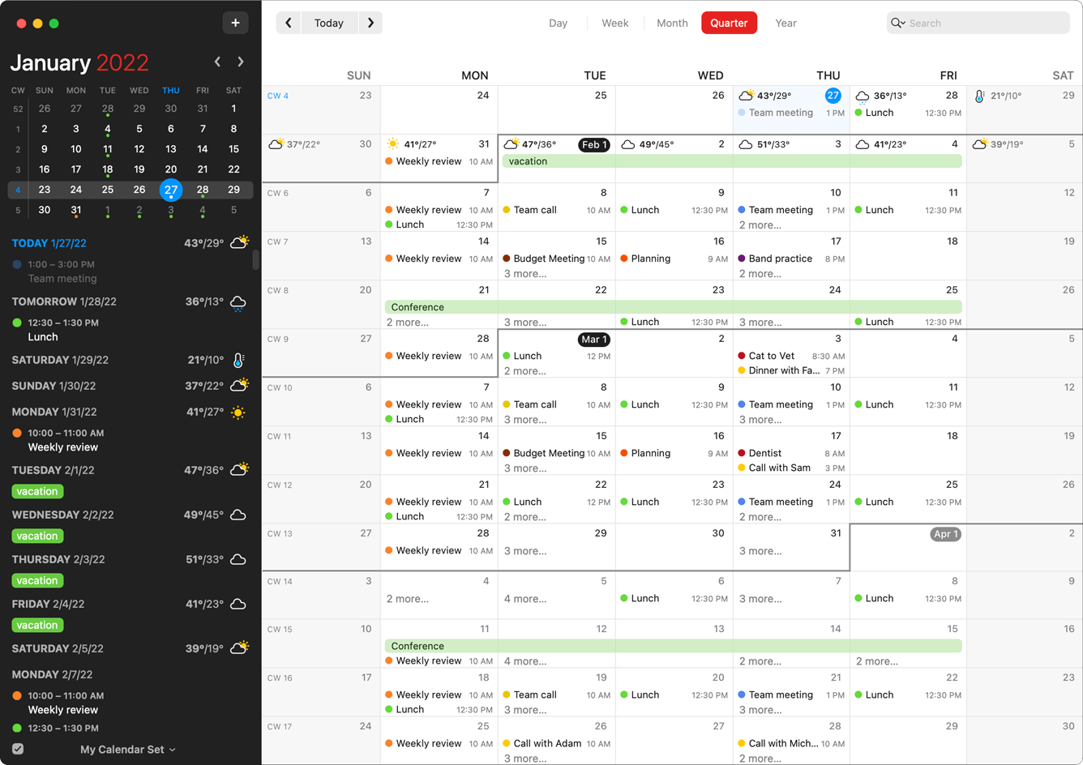Click the next month chevron in the mini calendar

point(241,61)
